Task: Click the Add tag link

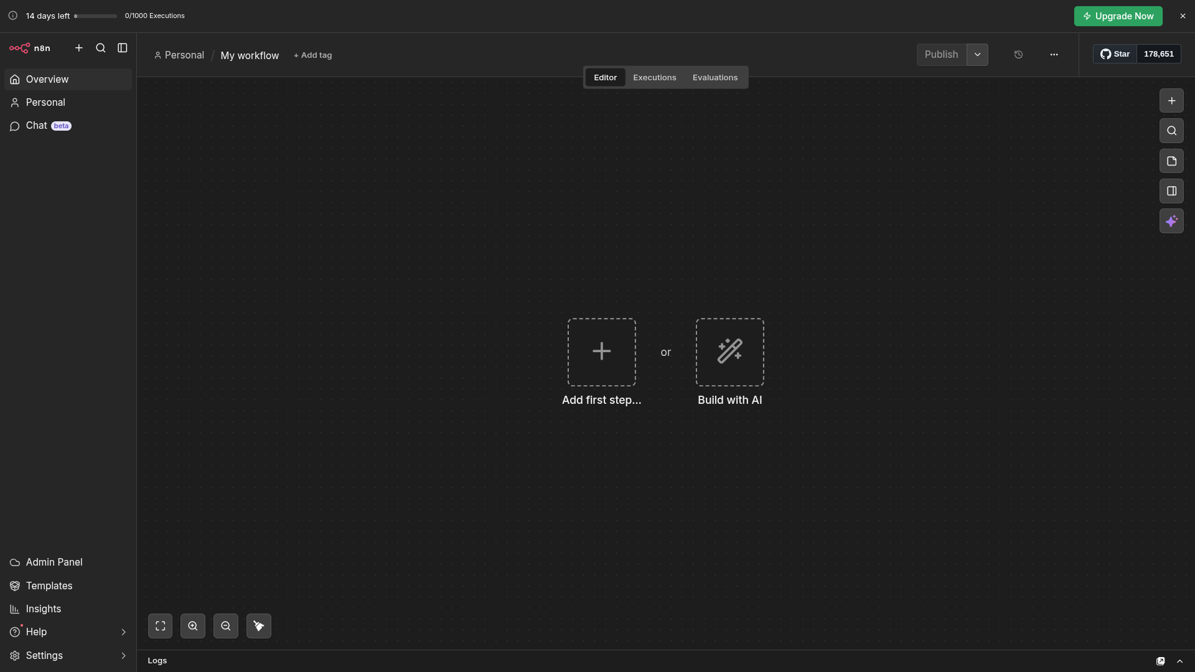Action: 313,55
